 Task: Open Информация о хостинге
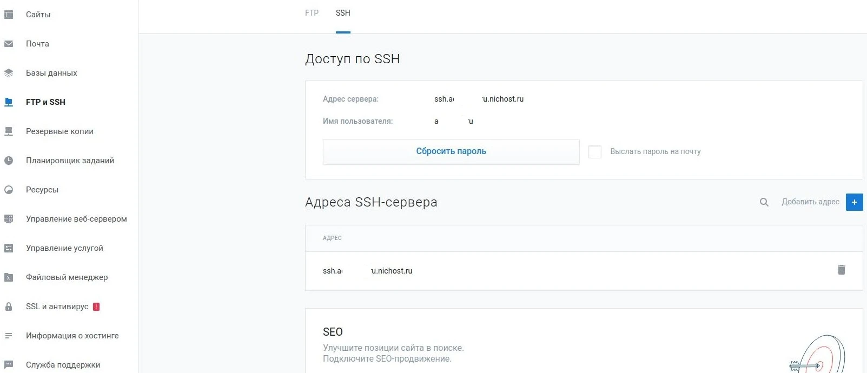click(x=72, y=336)
